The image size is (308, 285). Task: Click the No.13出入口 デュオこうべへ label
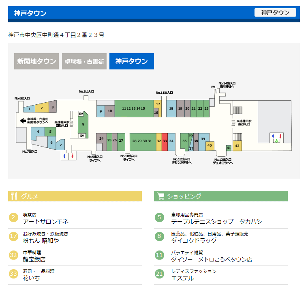(x=223, y=161)
